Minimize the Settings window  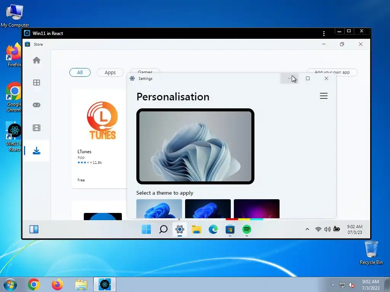[x=289, y=78]
